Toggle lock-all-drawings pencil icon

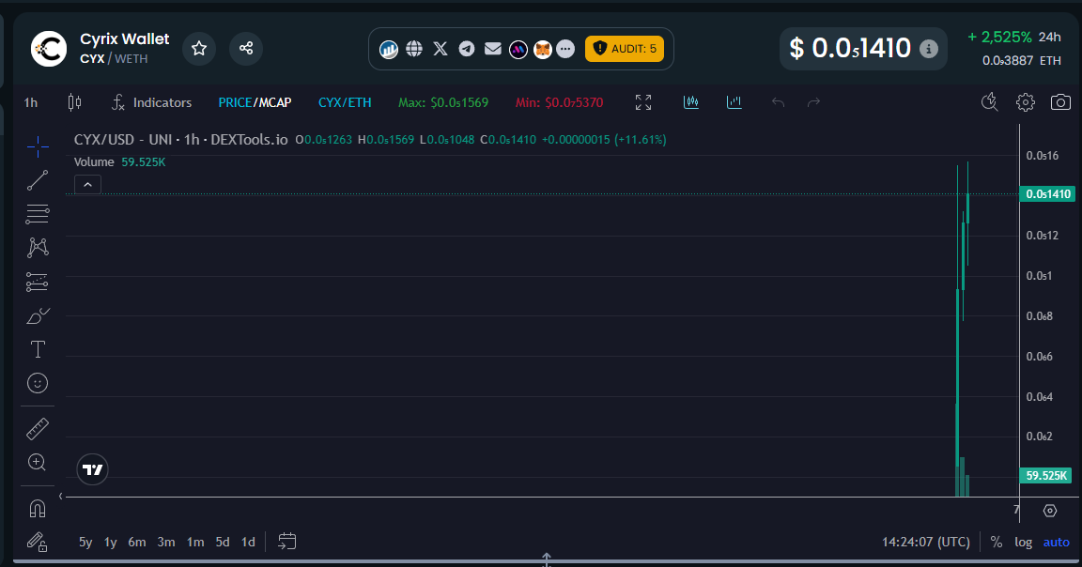38,543
